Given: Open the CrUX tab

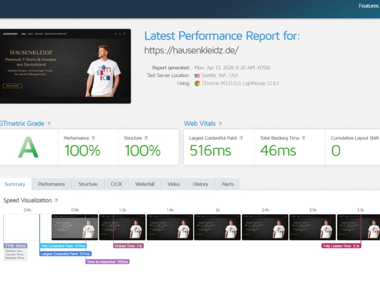Looking at the screenshot, I should pyautogui.click(x=116, y=184).
